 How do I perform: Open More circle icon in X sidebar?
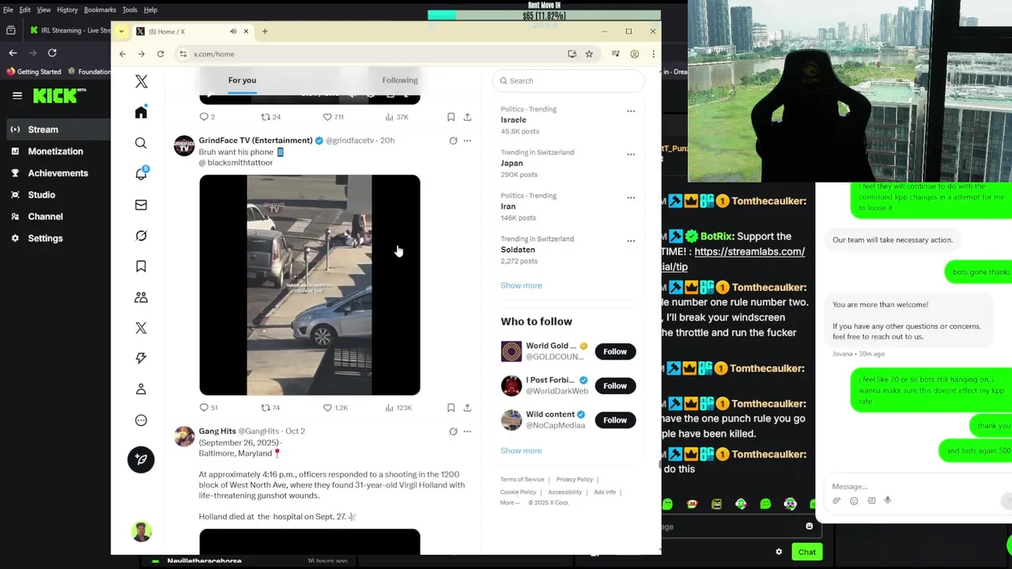click(x=141, y=420)
